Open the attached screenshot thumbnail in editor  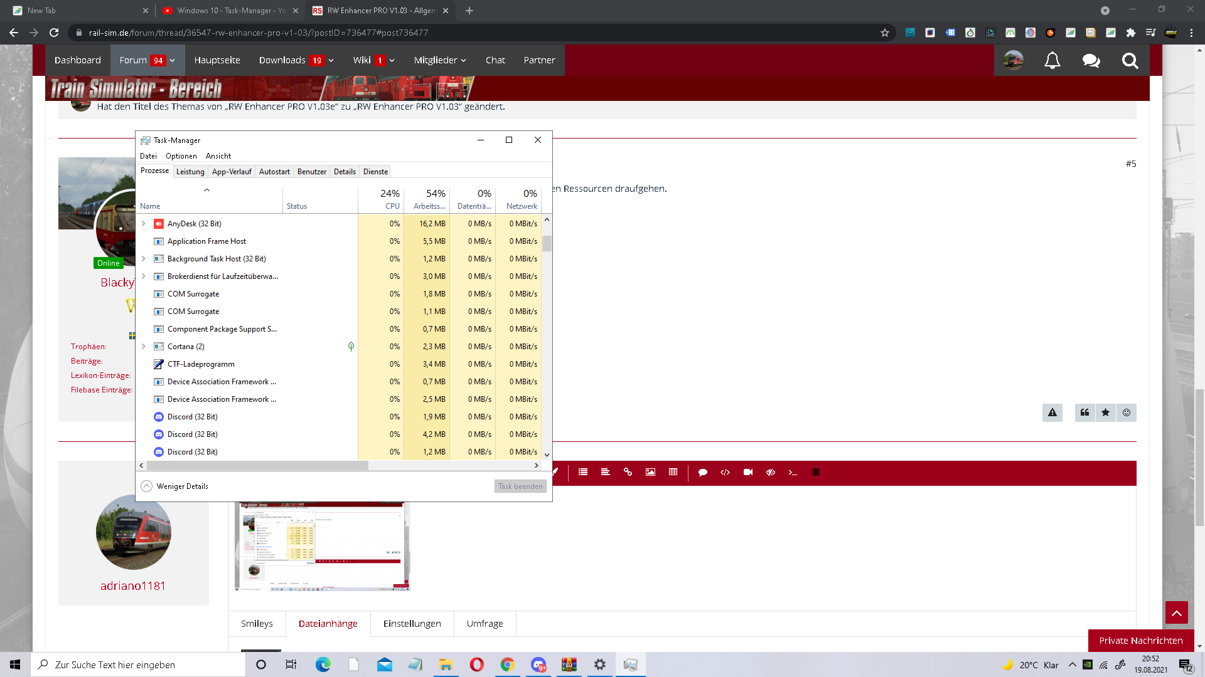click(x=323, y=546)
